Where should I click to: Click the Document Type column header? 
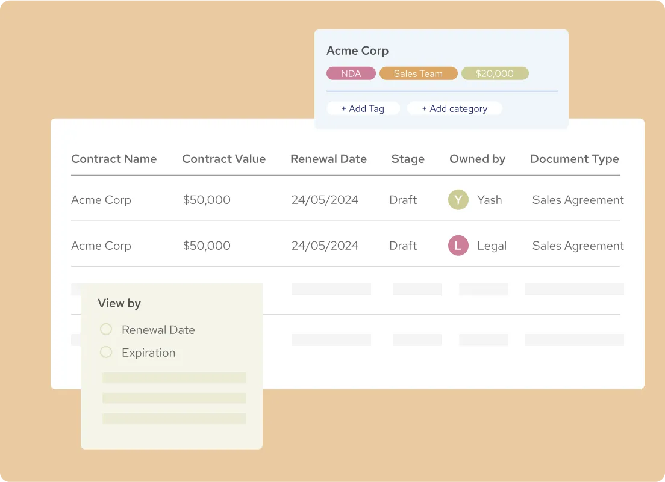(574, 159)
